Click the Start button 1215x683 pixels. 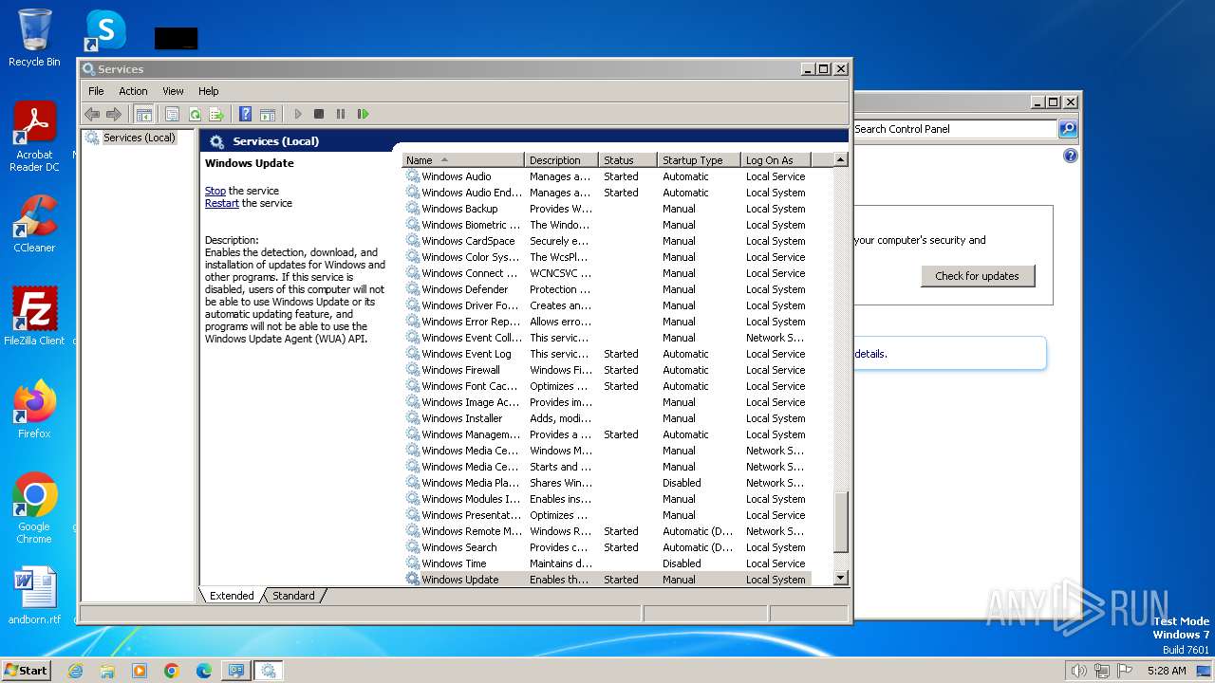click(x=26, y=670)
